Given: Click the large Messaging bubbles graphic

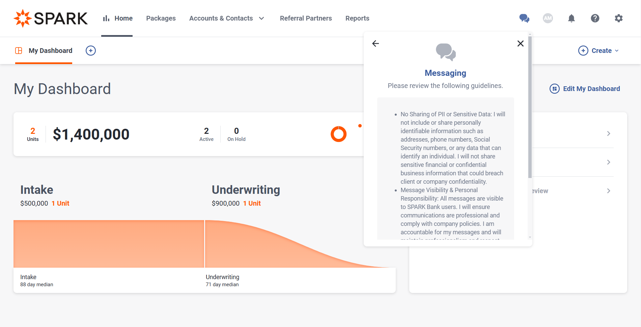Looking at the screenshot, I should pos(446,52).
